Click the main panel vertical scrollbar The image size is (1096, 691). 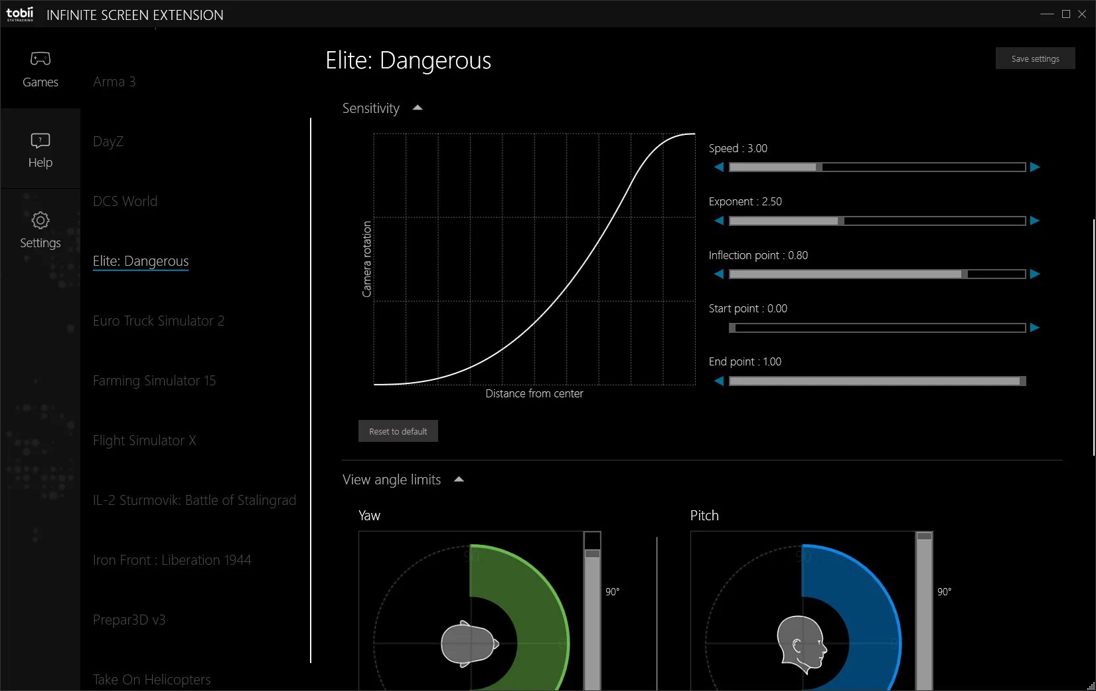(1093, 338)
